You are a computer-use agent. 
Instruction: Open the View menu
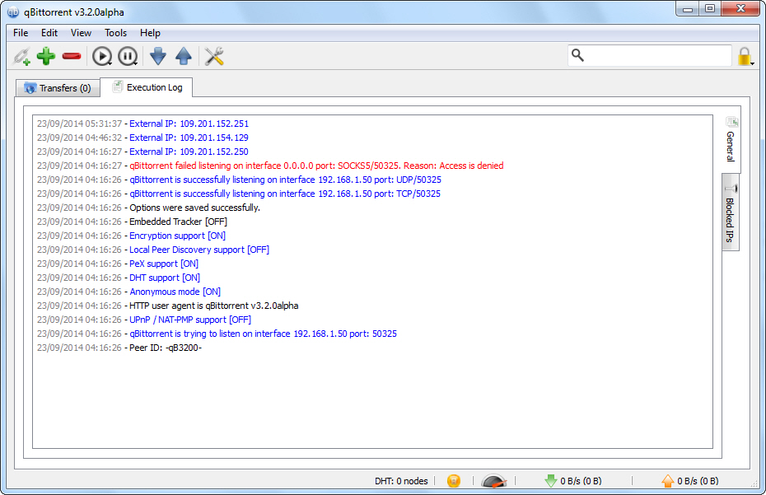(x=81, y=33)
